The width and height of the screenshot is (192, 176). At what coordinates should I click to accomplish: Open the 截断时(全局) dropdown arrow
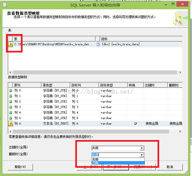[x=142, y=155]
